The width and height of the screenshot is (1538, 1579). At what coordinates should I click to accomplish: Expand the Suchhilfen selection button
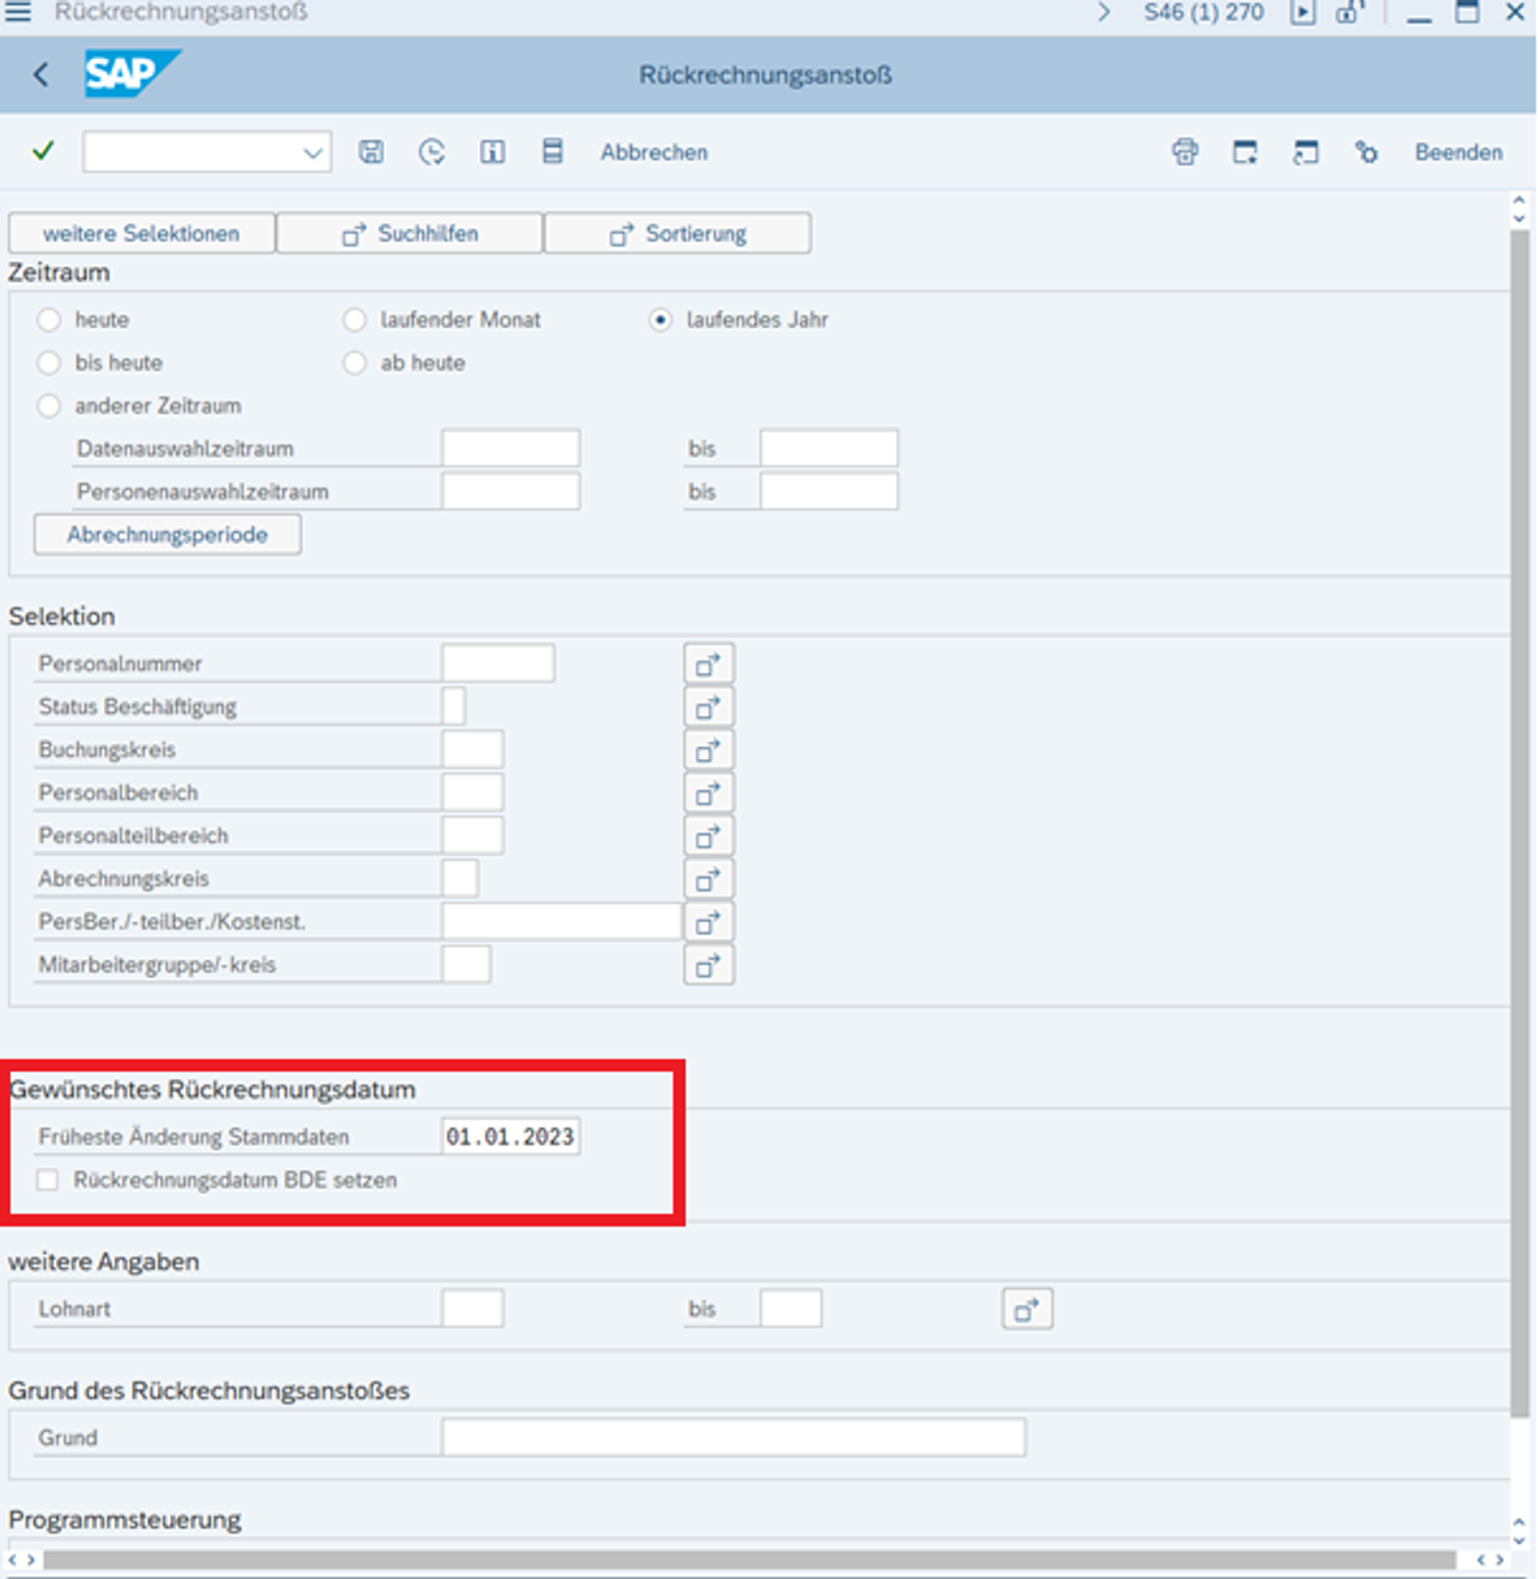409,233
